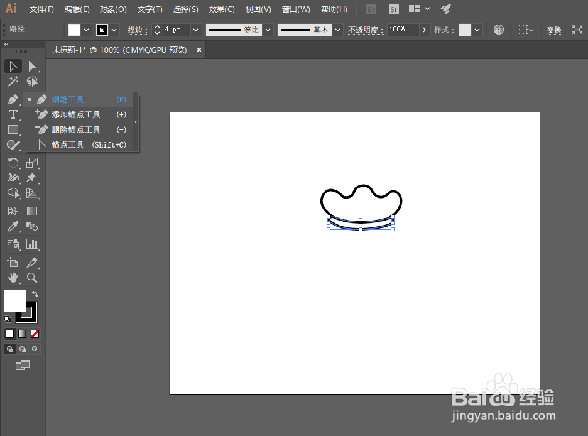Reset to default fill and stroke
588x436 pixels.
[x=8, y=319]
